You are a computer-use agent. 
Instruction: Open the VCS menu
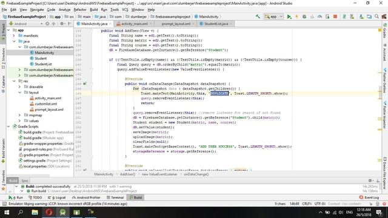[x=125, y=10]
